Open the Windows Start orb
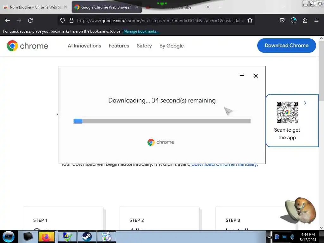The width and height of the screenshot is (324, 243). pyautogui.click(x=9, y=237)
